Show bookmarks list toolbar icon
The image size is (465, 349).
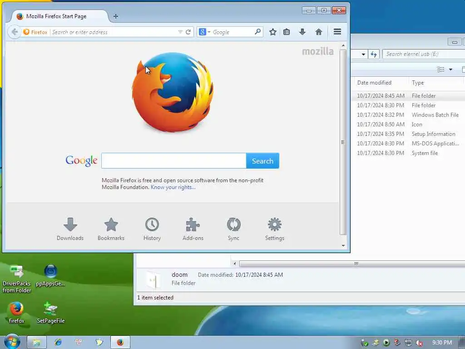[287, 32]
